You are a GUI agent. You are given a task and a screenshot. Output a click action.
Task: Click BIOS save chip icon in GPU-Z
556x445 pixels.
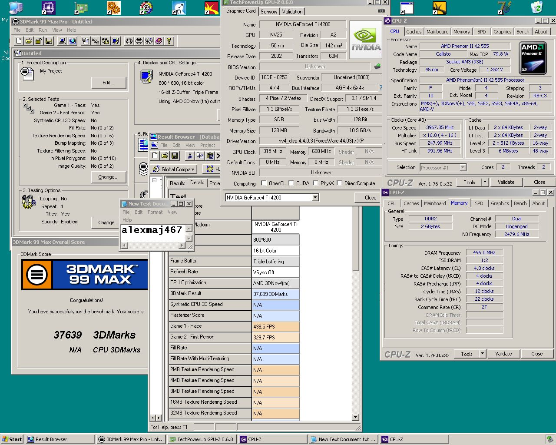pos(377,66)
